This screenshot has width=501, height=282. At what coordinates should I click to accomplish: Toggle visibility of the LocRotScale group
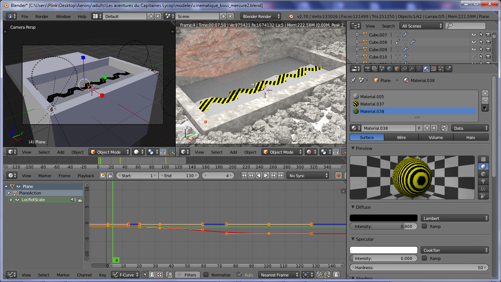pos(17,200)
